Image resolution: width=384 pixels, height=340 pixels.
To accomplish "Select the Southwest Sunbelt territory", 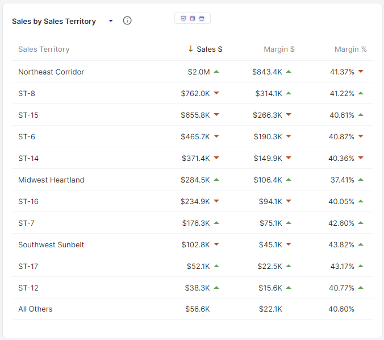I will [51, 245].
